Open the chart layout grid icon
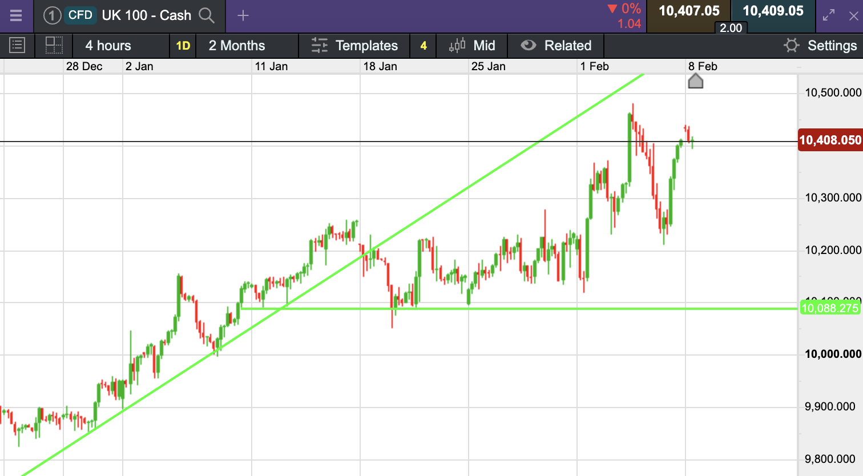This screenshot has width=863, height=476. pyautogui.click(x=54, y=46)
